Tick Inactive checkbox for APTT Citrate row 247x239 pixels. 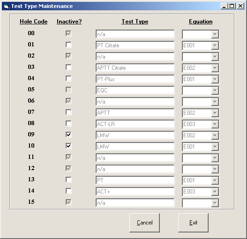[x=68, y=67]
